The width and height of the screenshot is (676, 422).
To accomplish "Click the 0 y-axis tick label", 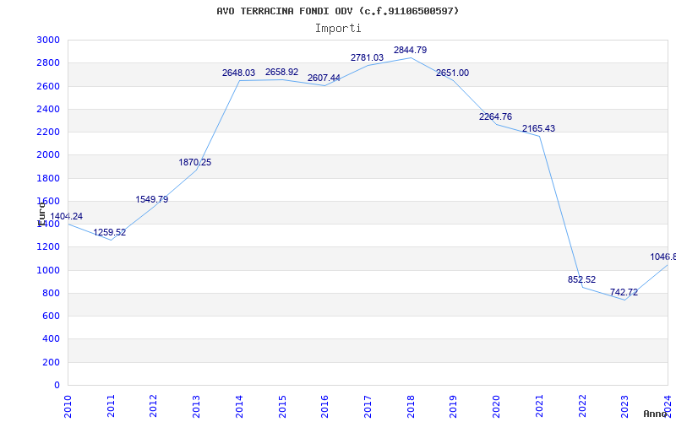I will [x=57, y=385].
